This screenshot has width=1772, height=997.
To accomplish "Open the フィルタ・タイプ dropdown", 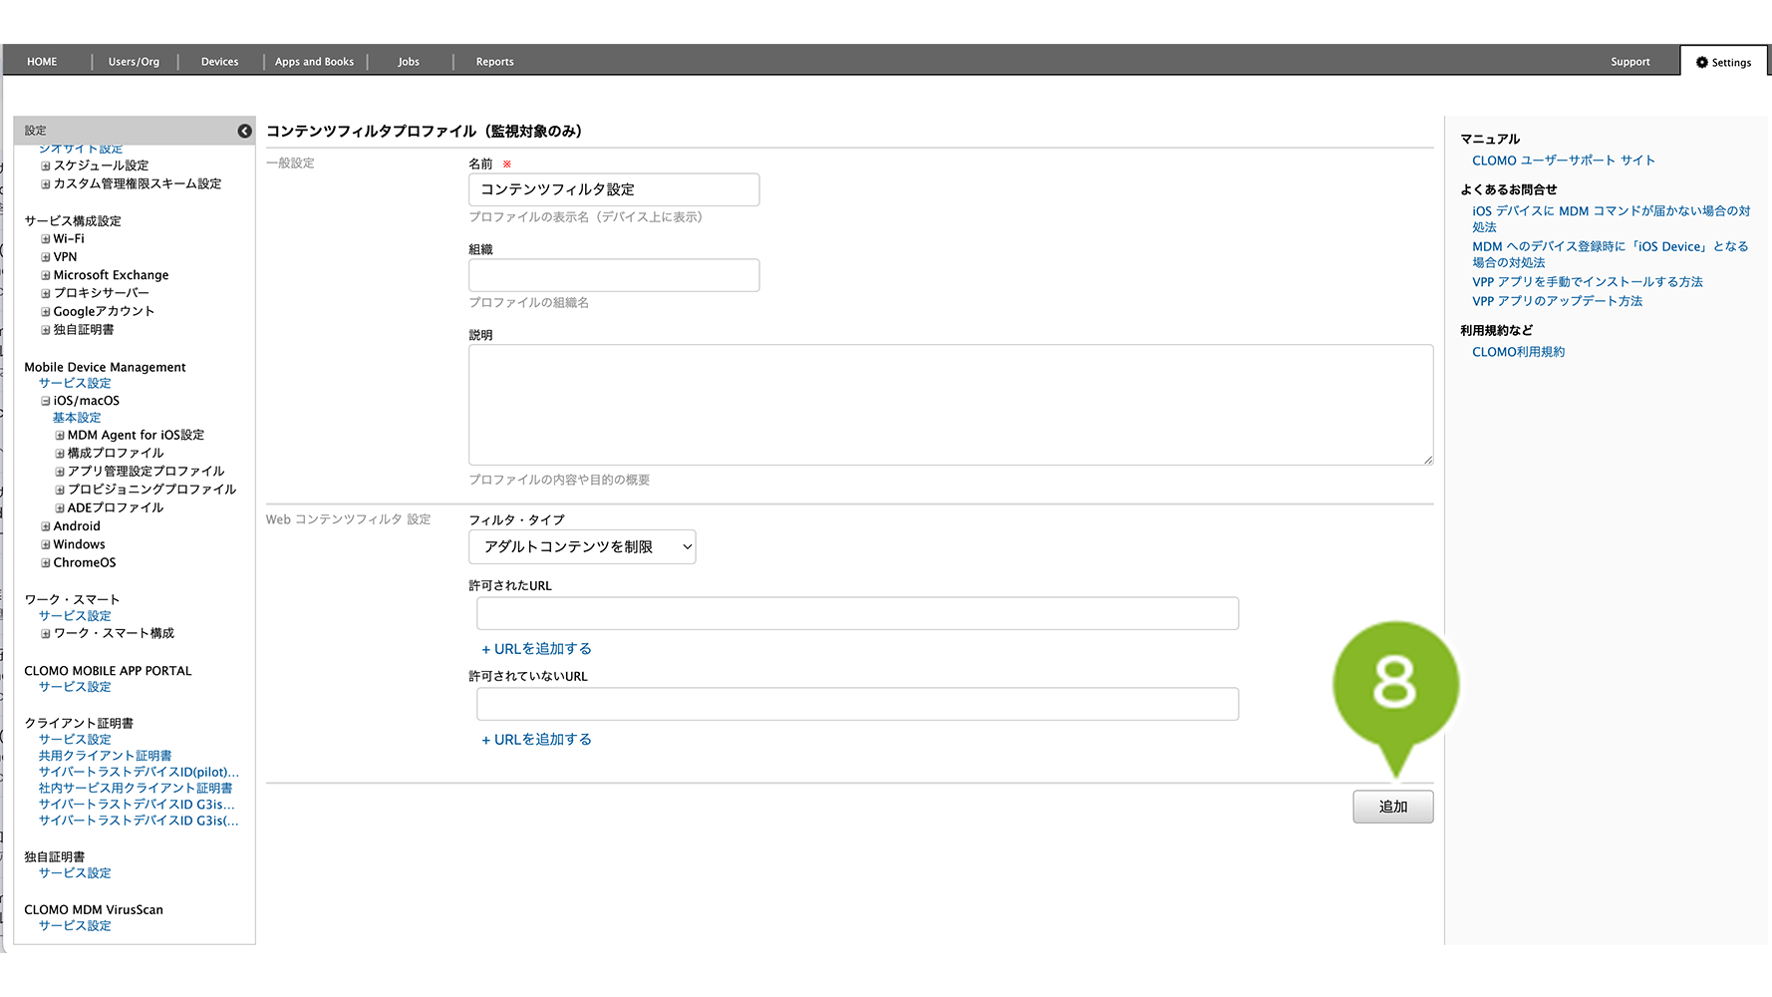I will (x=582, y=547).
